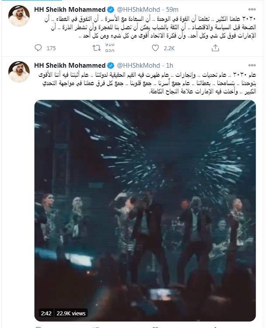Screen dimensions: 268x328
Task: Open more options on the 59m tweet
Action: point(252,10)
